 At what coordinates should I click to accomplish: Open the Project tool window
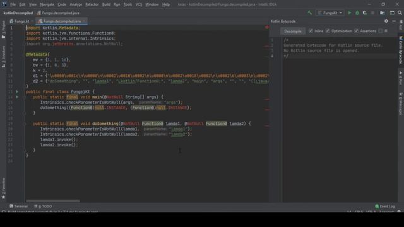[x=3, y=30]
